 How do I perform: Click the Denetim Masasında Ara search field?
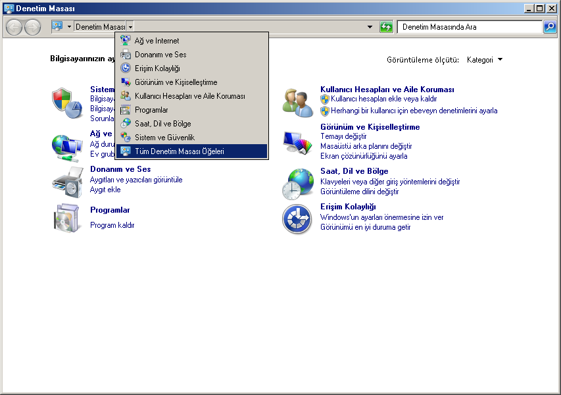pyautogui.click(x=470, y=27)
